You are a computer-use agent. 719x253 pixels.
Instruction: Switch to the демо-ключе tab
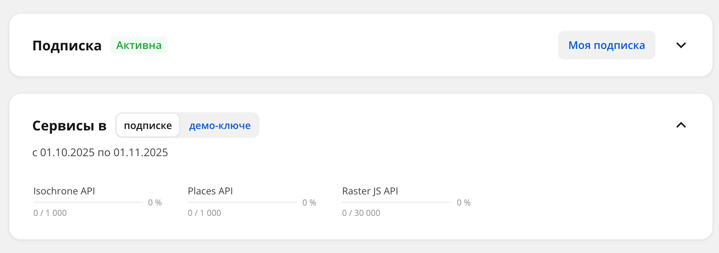(220, 125)
